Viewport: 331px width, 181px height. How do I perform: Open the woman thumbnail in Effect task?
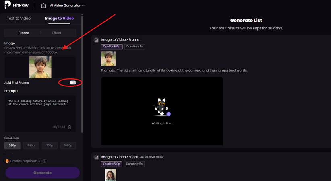click(x=110, y=175)
